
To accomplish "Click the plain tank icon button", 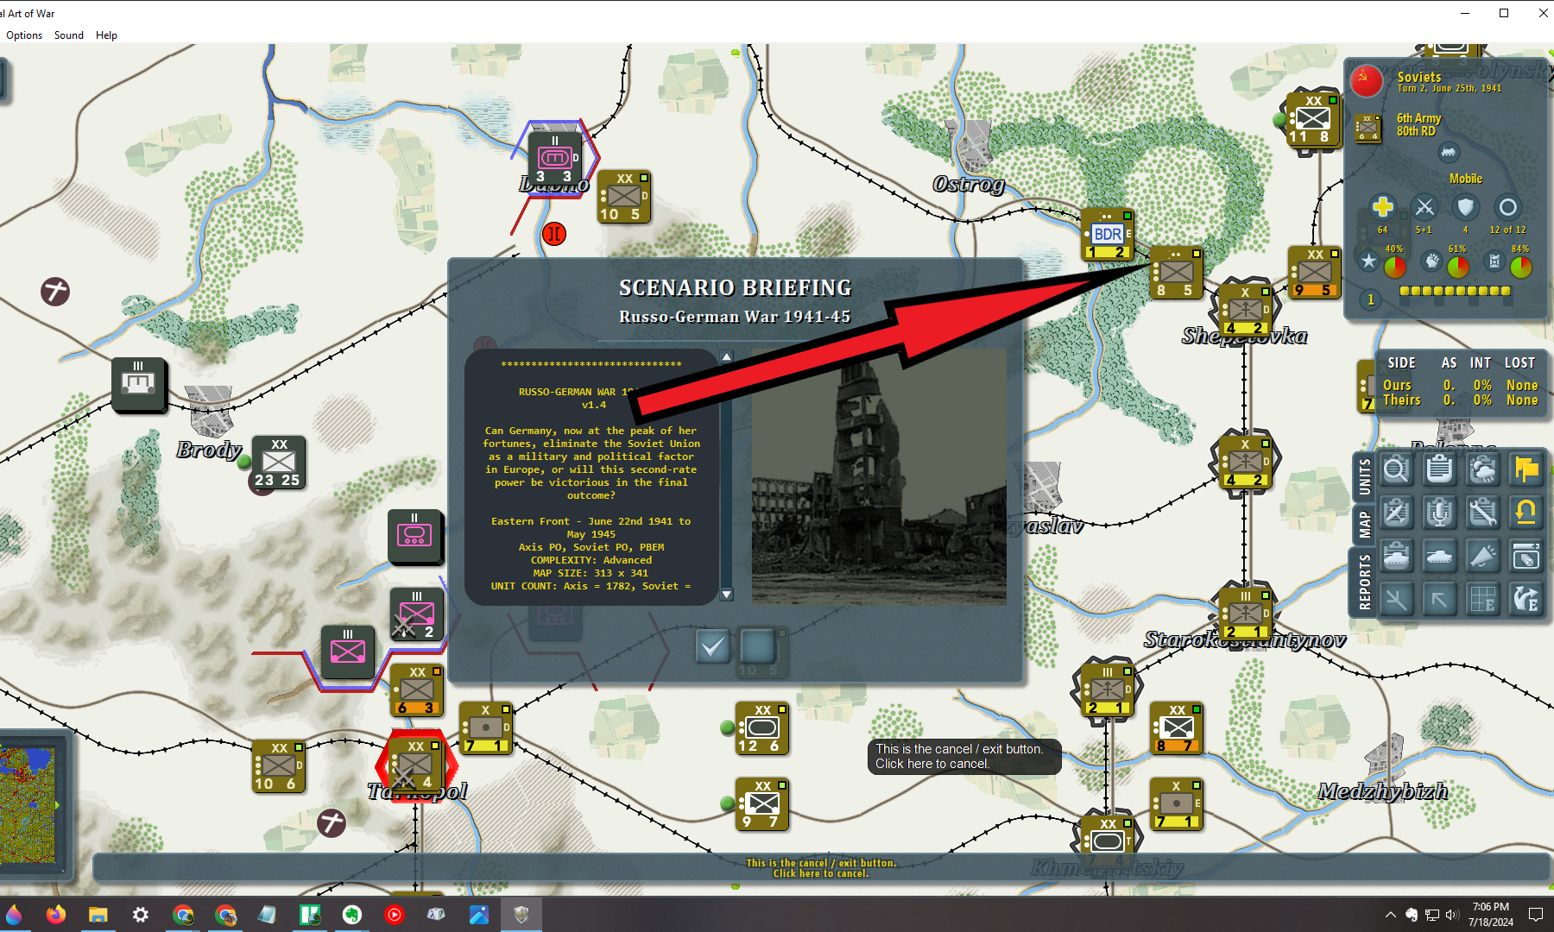I will coord(1439,557).
